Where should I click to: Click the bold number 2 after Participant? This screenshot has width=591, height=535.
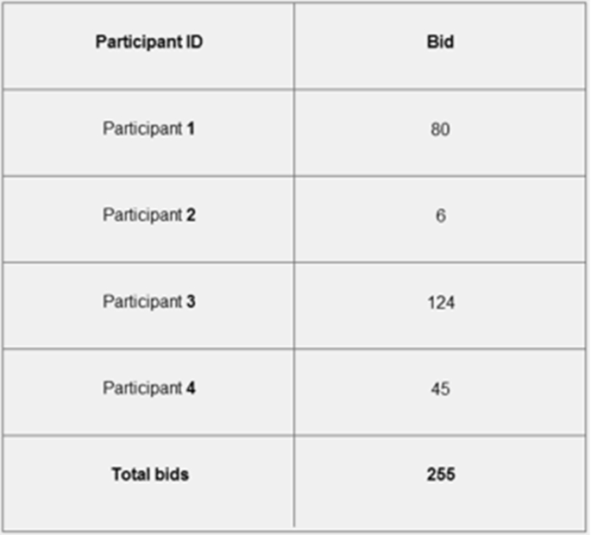pyautogui.click(x=191, y=215)
